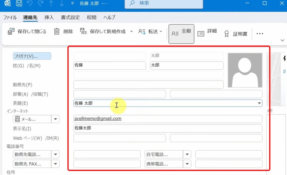Open the ファイル menu
Screen dimensions: 287x175
pos(10,17)
